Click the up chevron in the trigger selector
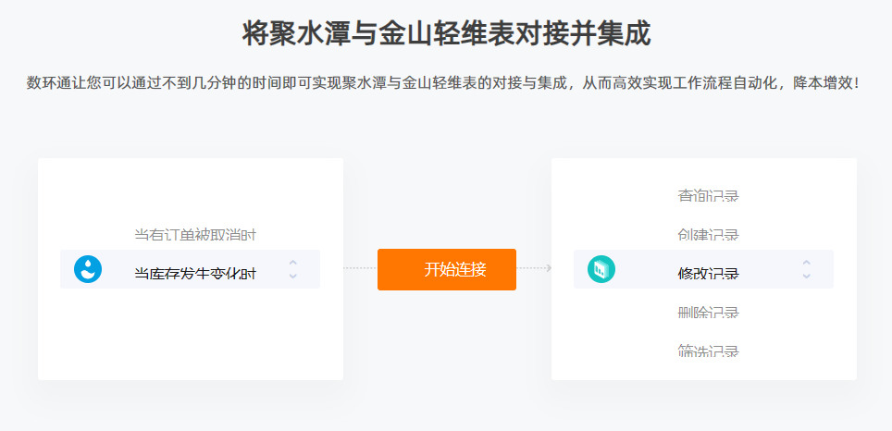Image resolution: width=892 pixels, height=431 pixels. [293, 262]
